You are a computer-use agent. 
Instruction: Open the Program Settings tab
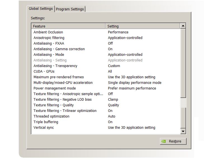70,9
